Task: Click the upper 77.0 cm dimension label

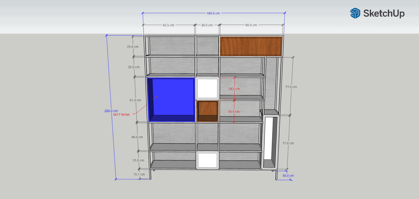Action: 291,87
